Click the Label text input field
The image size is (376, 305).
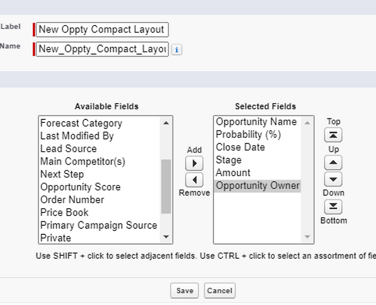tap(102, 30)
